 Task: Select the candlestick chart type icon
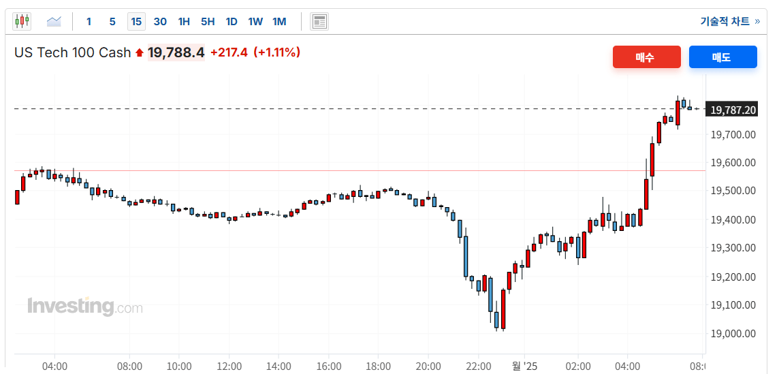point(22,21)
